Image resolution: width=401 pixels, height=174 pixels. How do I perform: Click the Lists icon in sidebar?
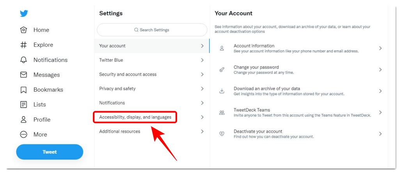point(23,105)
